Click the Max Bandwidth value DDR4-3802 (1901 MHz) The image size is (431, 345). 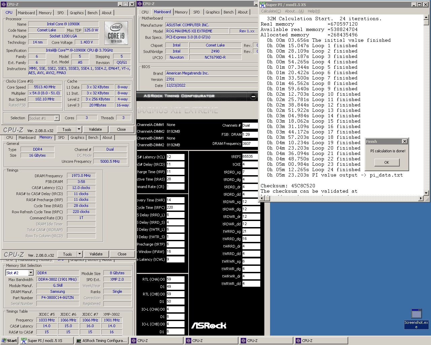click(58, 279)
